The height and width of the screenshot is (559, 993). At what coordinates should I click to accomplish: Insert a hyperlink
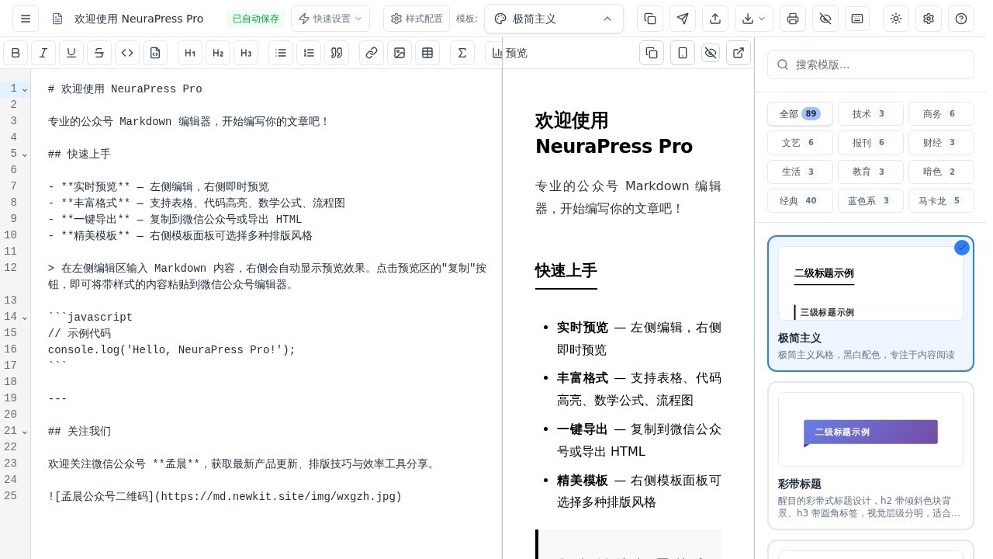point(372,53)
